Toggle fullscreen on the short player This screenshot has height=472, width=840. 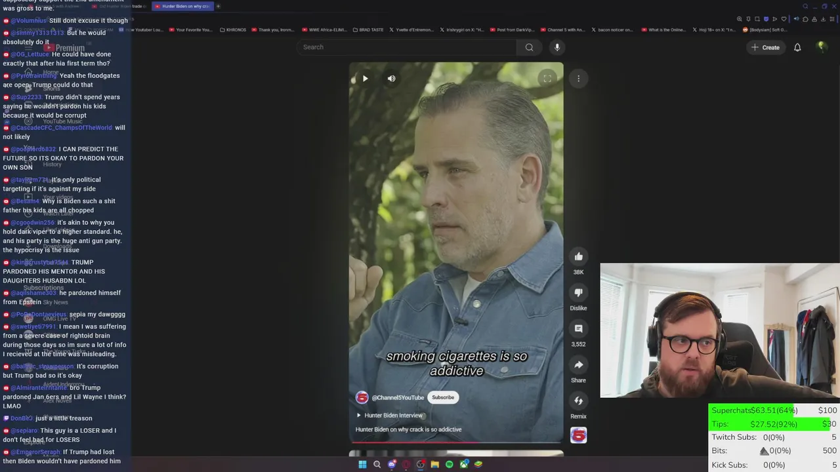coord(547,79)
